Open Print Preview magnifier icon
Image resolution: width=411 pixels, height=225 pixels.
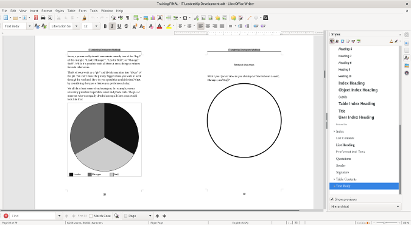pyautogui.click(x=50, y=18)
